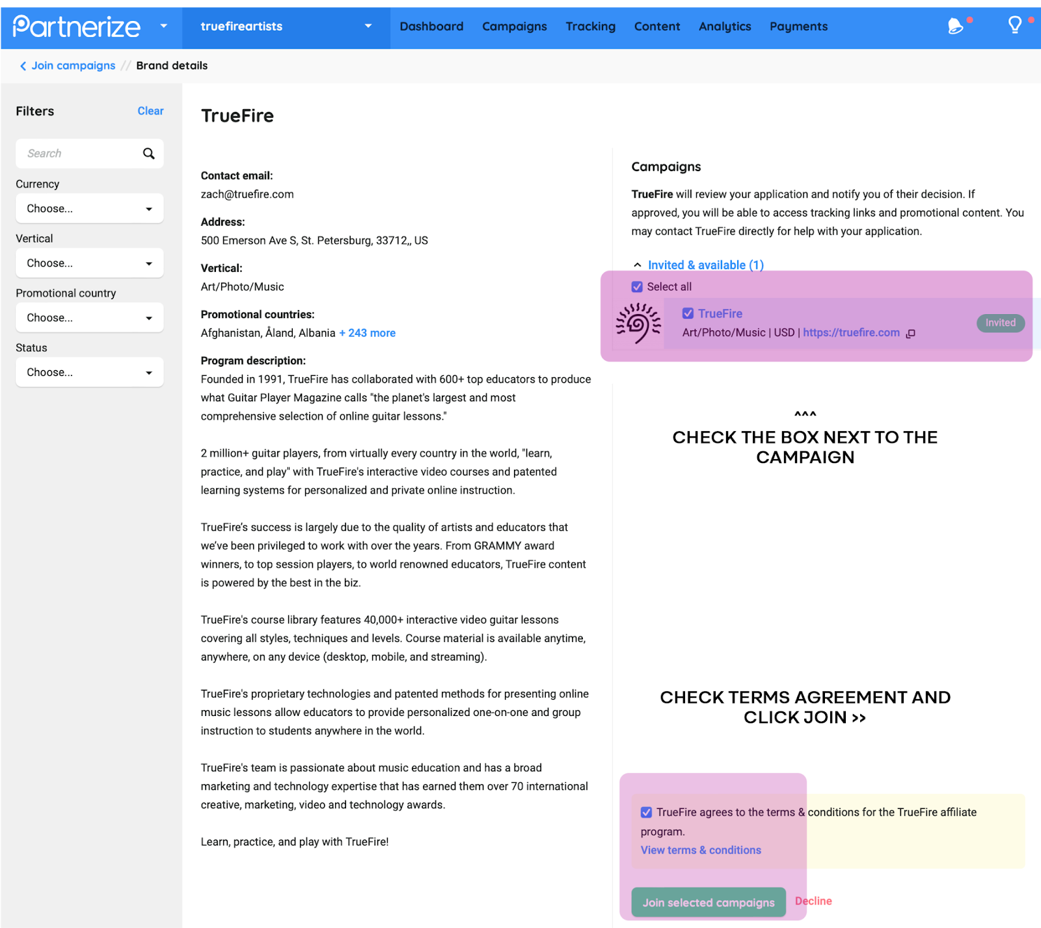1041x928 pixels.
Task: Click the Filters sidebar heading
Action: pos(35,111)
